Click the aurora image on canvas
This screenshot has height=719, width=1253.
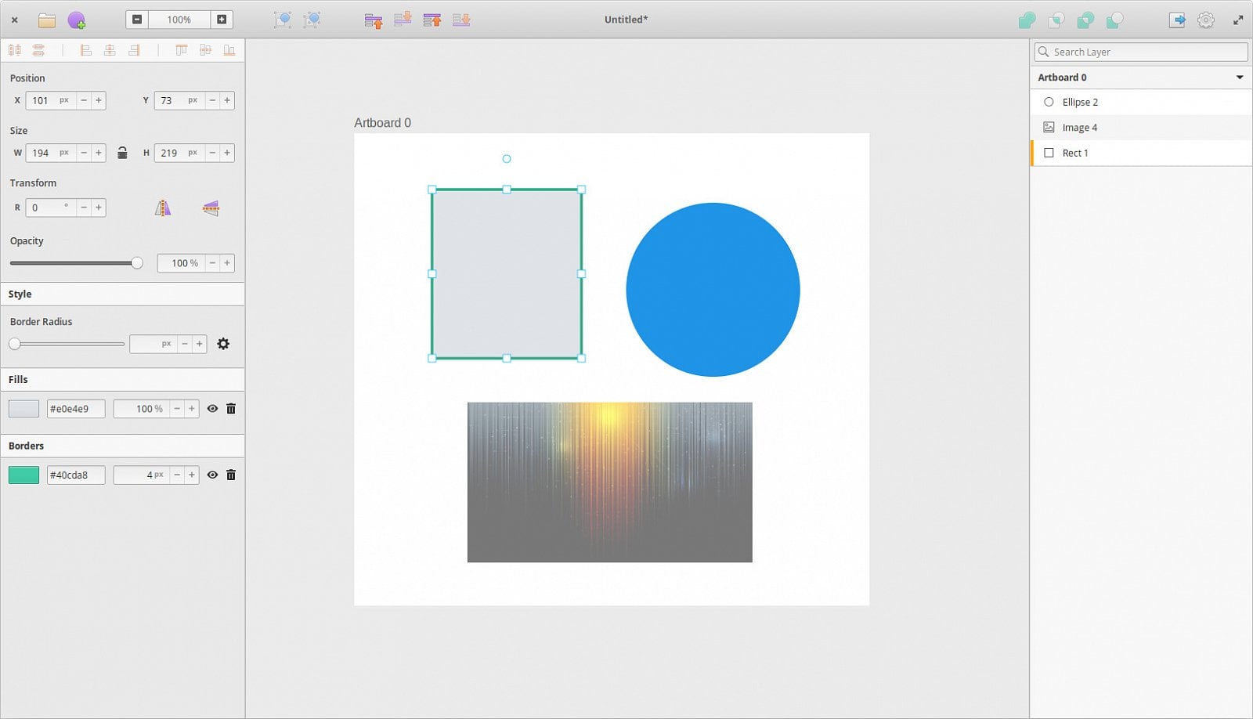click(610, 482)
